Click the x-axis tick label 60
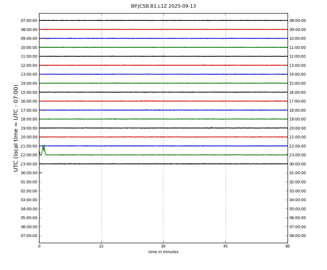327x270 pixels. point(287,246)
